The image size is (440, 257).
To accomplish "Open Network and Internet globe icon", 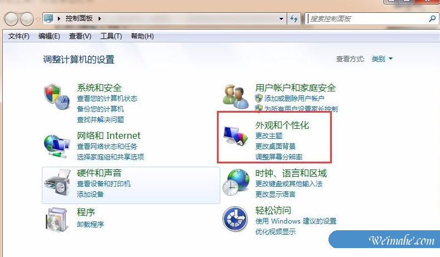I will click(x=57, y=146).
